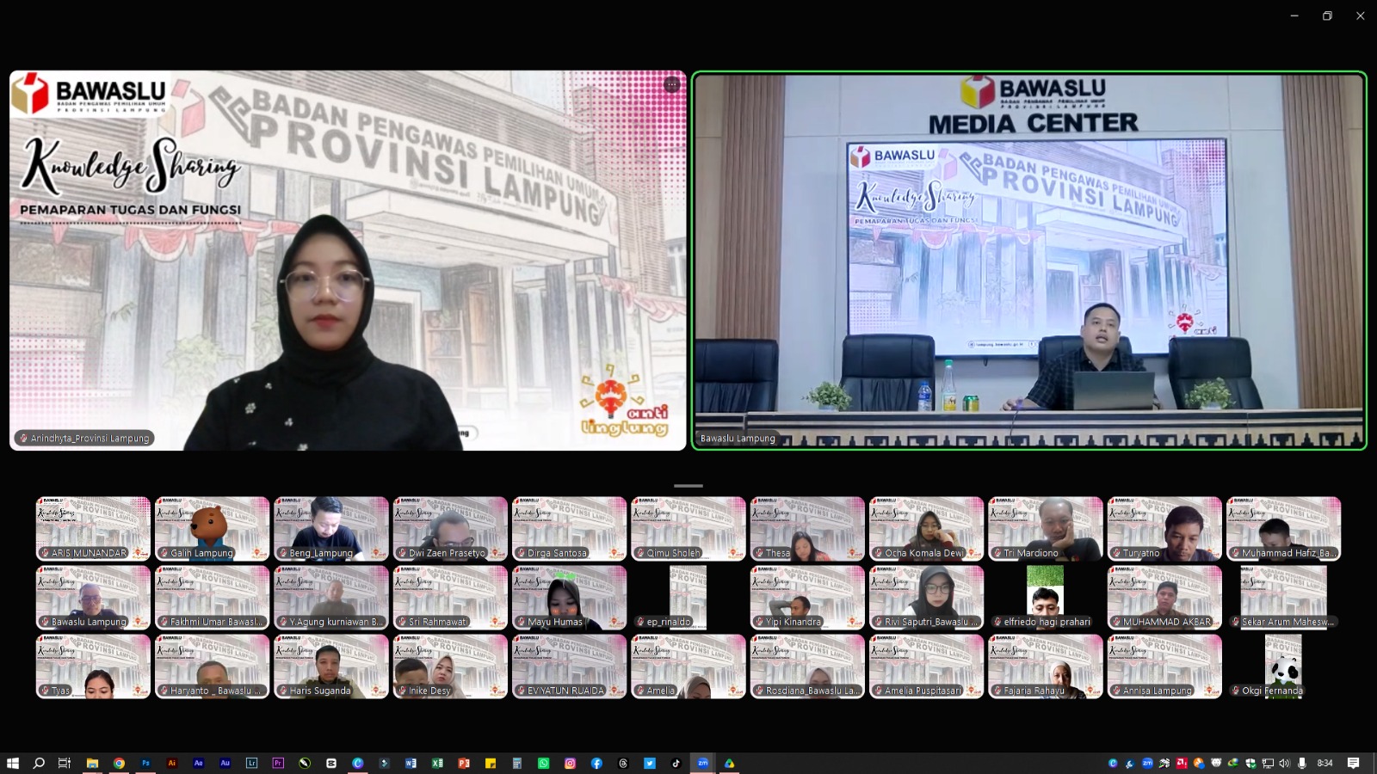The height and width of the screenshot is (774, 1377).
Task: Click the gallery divider handle above thumbnails
Action: point(688,486)
